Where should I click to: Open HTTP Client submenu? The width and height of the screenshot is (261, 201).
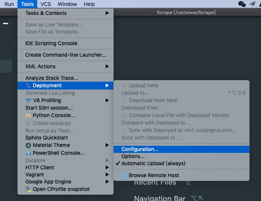click(66, 167)
